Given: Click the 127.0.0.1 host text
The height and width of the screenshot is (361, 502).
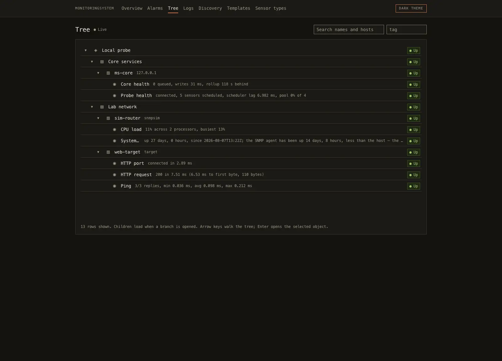Looking at the screenshot, I should 146,73.
